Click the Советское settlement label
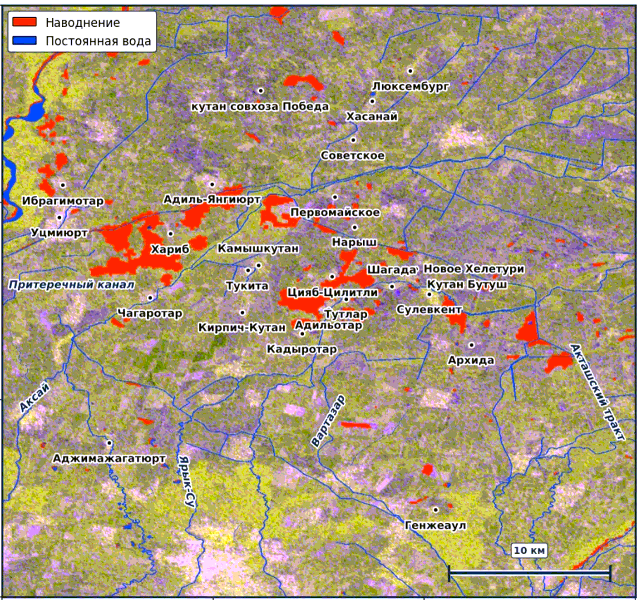This screenshot has height=600, width=637. coord(353,155)
